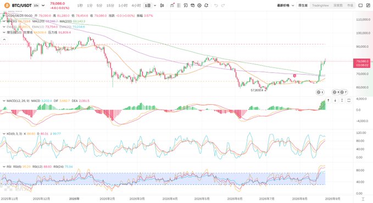Image resolution: width=373 pixels, height=203 pixels.
Task: Select the 1小时 timeframe
Action: [123, 5]
